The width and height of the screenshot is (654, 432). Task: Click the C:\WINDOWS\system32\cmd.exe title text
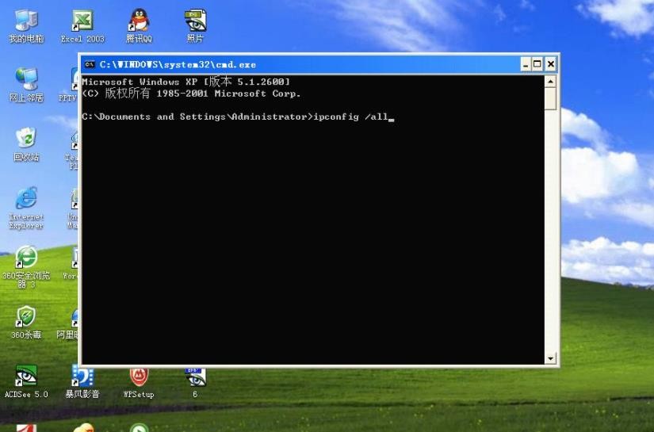(x=178, y=65)
